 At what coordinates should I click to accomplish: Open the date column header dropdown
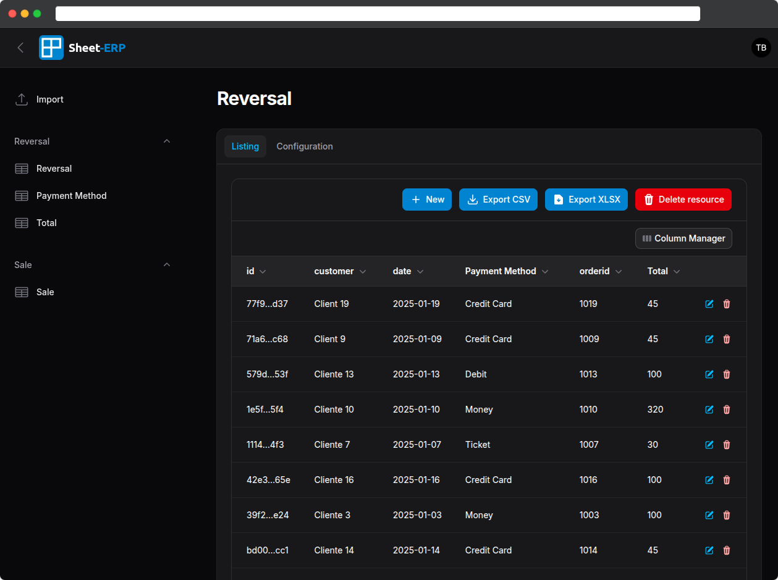(x=421, y=271)
